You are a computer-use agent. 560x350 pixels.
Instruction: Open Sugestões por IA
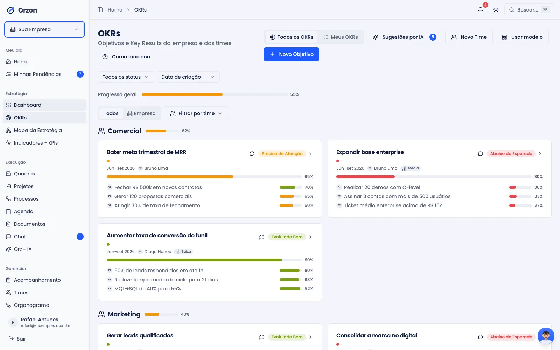[x=405, y=37]
